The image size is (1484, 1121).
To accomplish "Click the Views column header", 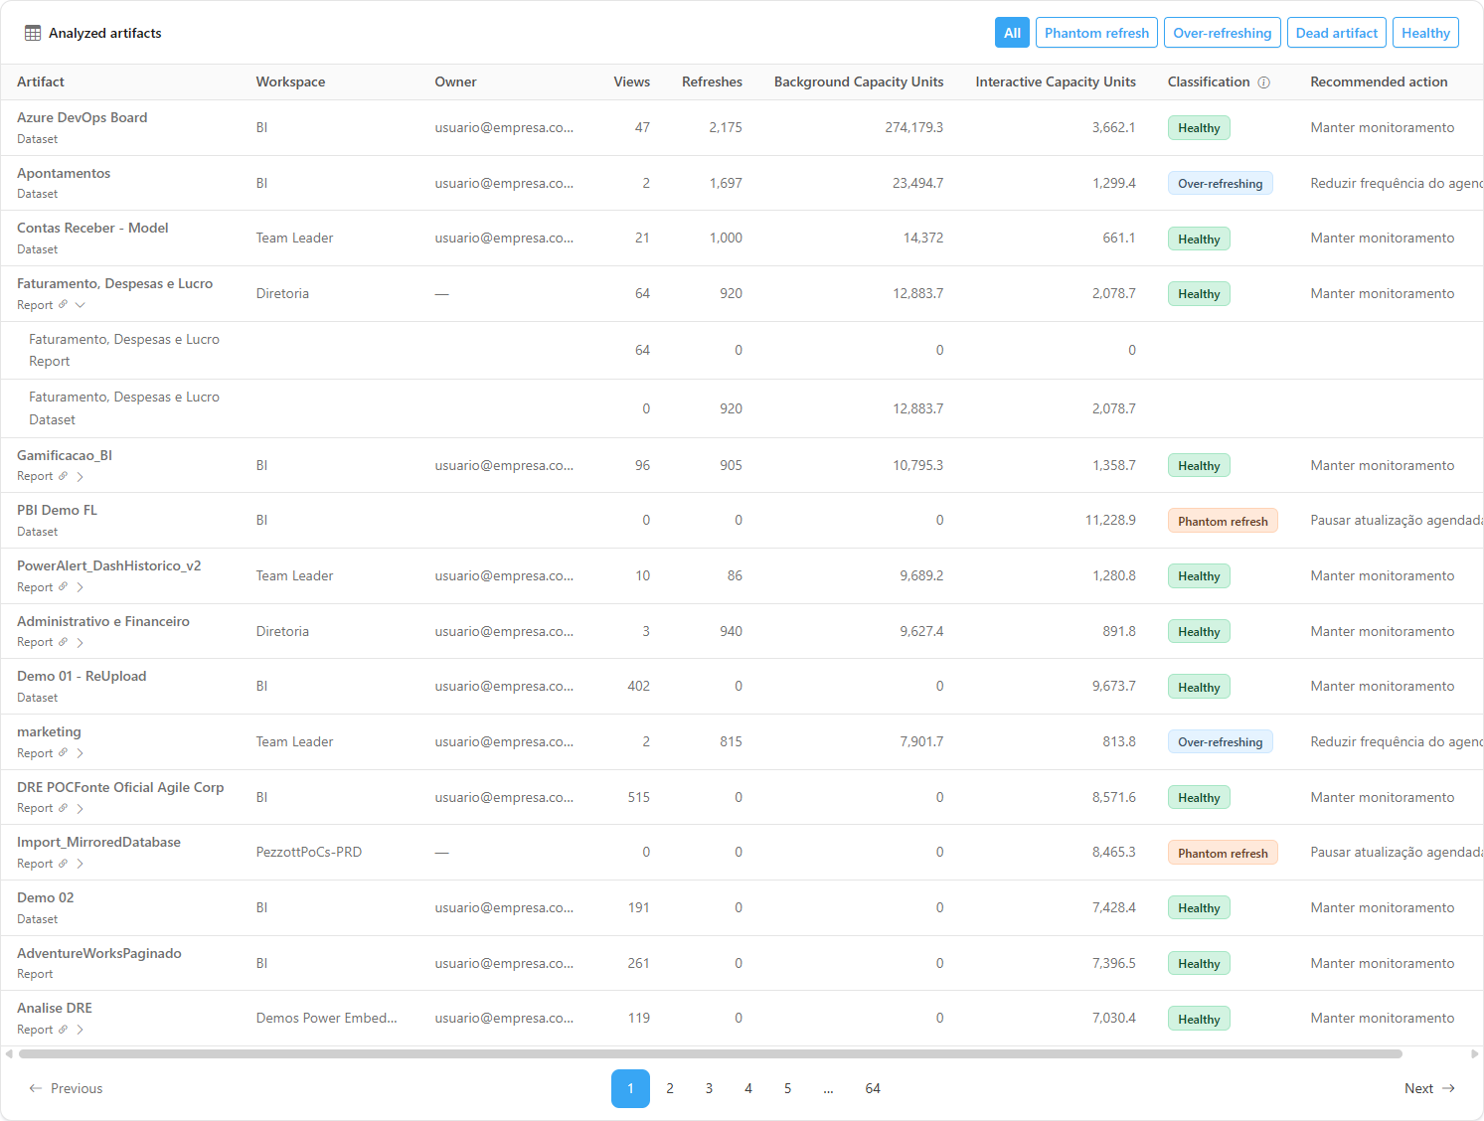I will pos(632,82).
